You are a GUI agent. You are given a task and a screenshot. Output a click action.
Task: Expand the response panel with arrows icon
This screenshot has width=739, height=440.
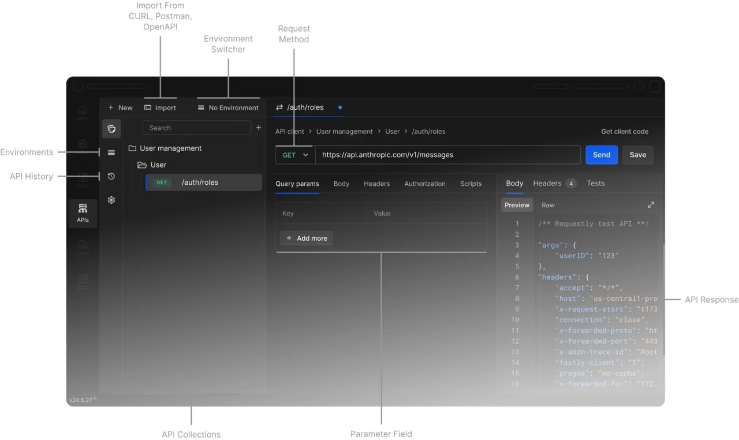click(x=651, y=205)
